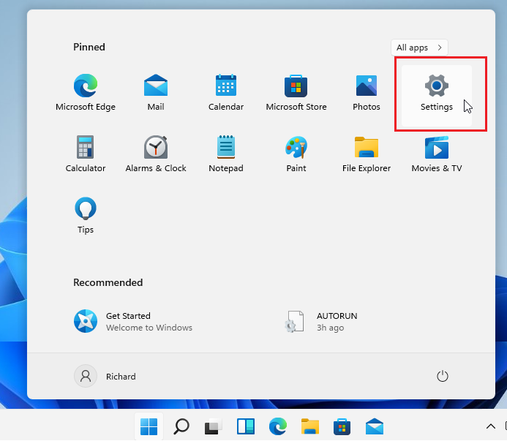The width and height of the screenshot is (507, 441).
Task: Open the Settings gear app
Action: [x=437, y=95]
